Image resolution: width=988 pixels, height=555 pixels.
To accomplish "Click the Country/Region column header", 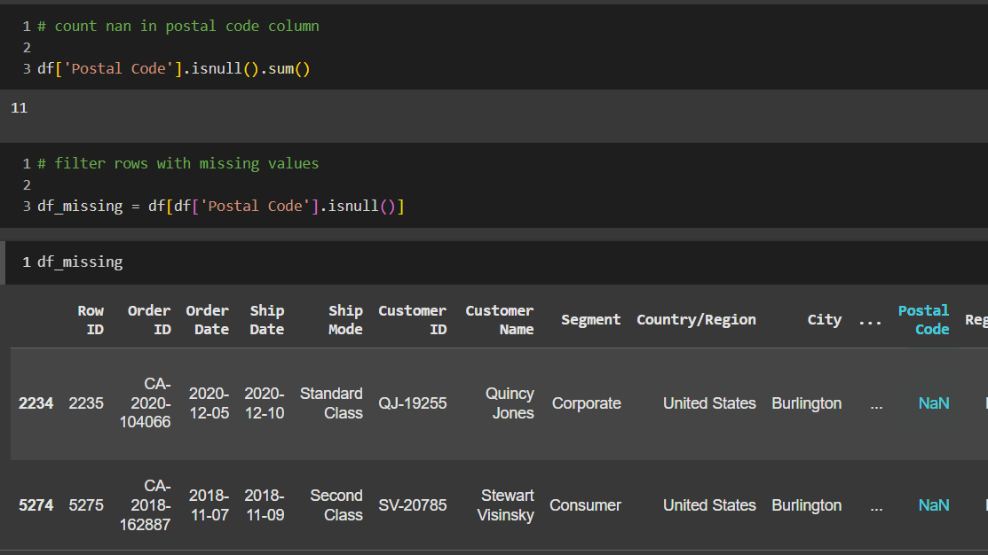I will pos(696,320).
